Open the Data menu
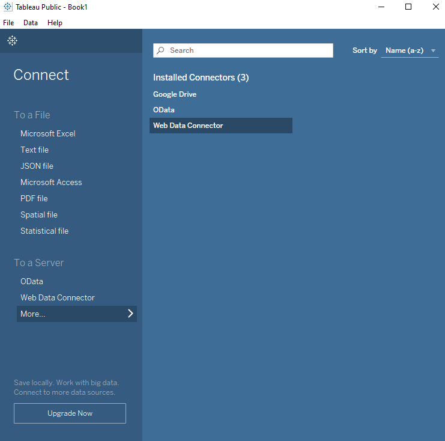 tap(31, 23)
